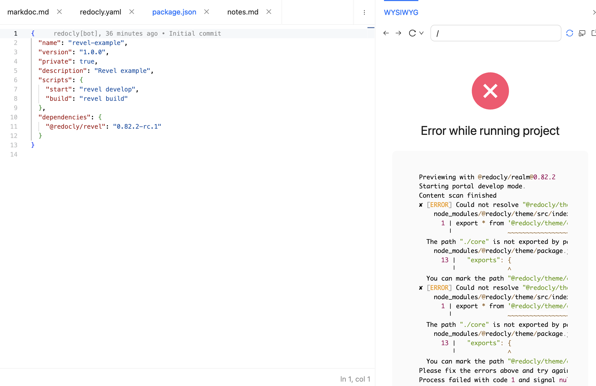Click line number 10 in gutter
Image resolution: width=596 pixels, height=386 pixels.
(x=14, y=117)
